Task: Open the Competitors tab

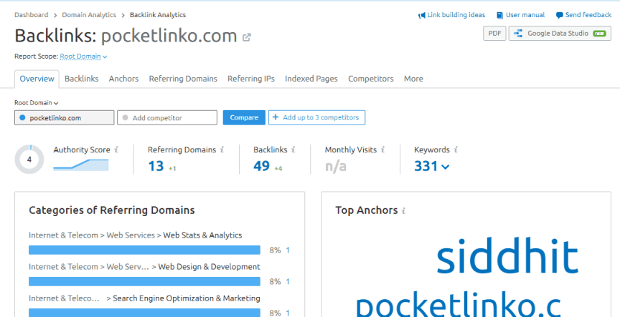Action: click(x=371, y=79)
